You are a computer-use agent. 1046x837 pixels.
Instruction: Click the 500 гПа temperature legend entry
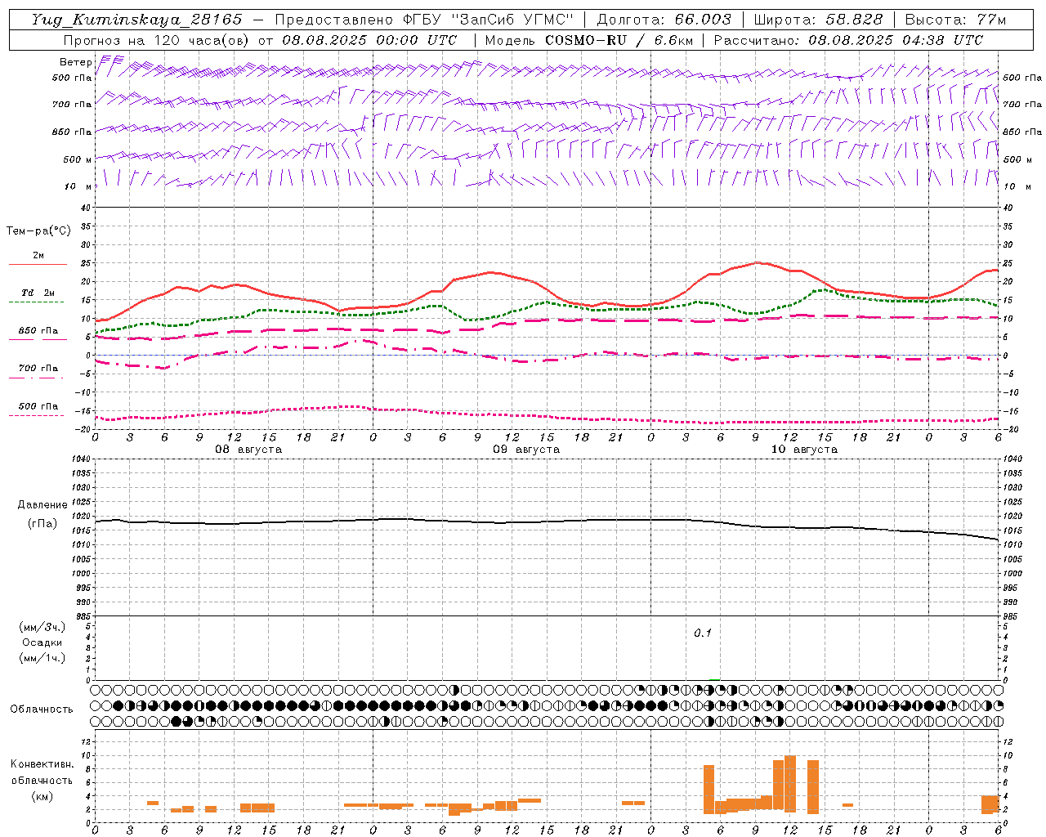[x=38, y=406]
